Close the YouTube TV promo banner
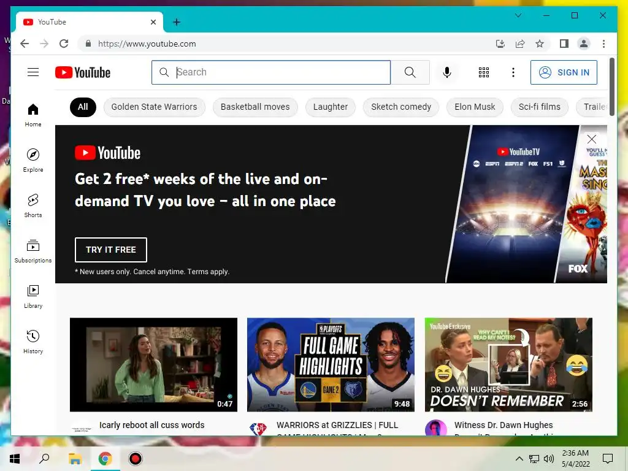Screen dimensions: 628x471 [x=592, y=139]
